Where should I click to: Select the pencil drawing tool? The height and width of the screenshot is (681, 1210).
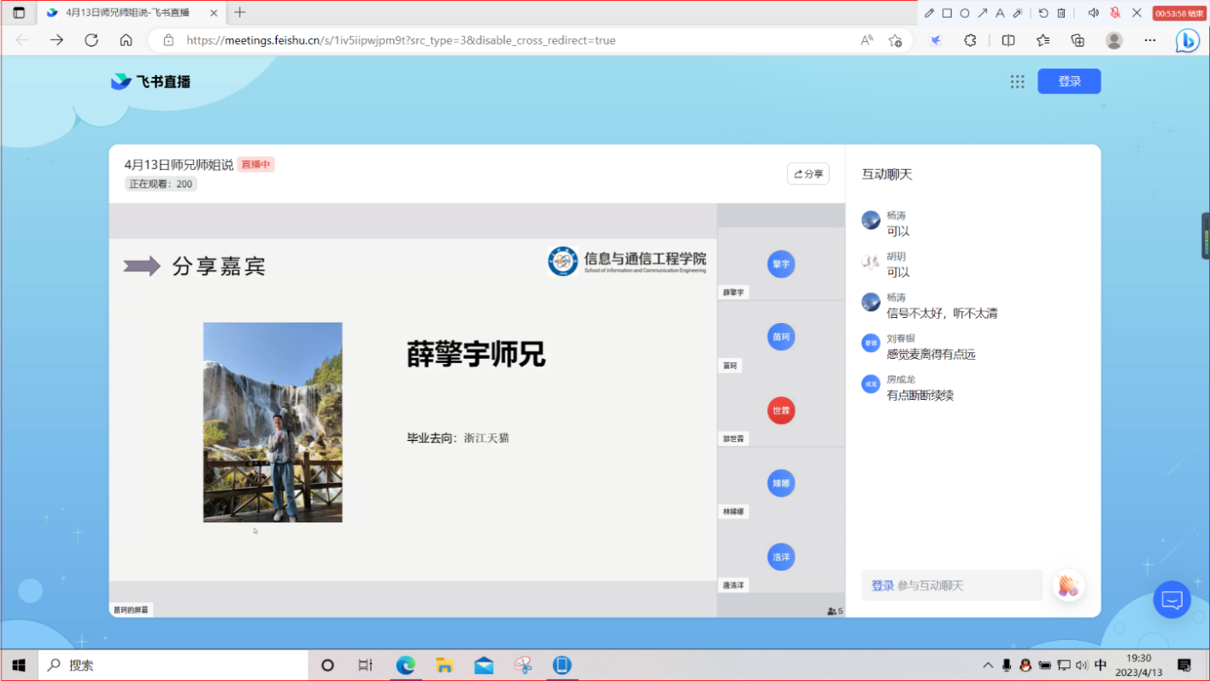click(930, 13)
